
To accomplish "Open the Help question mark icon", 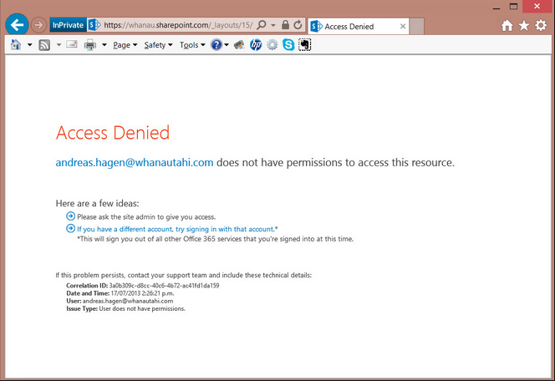I will coord(216,45).
